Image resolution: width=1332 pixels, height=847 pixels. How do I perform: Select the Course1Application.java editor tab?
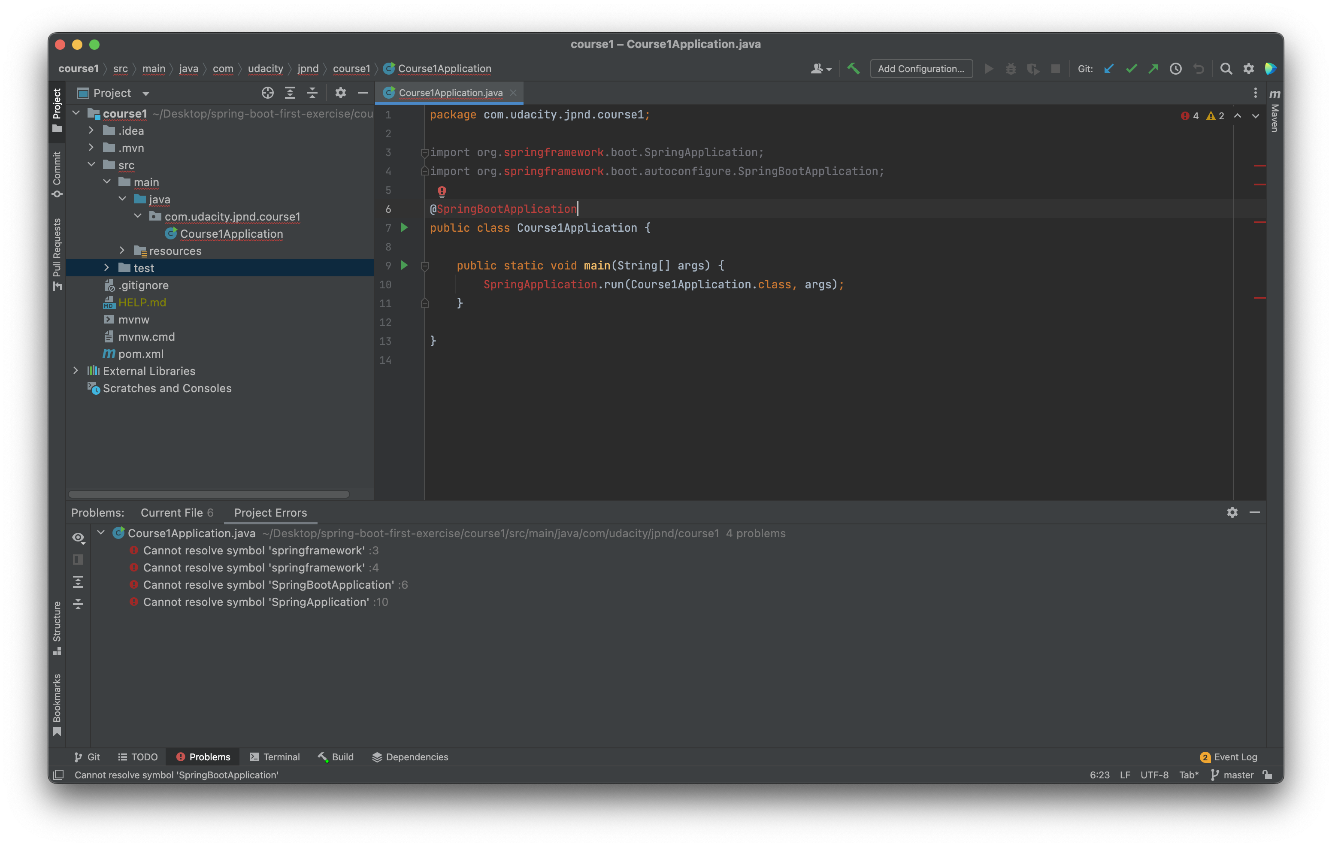point(450,93)
